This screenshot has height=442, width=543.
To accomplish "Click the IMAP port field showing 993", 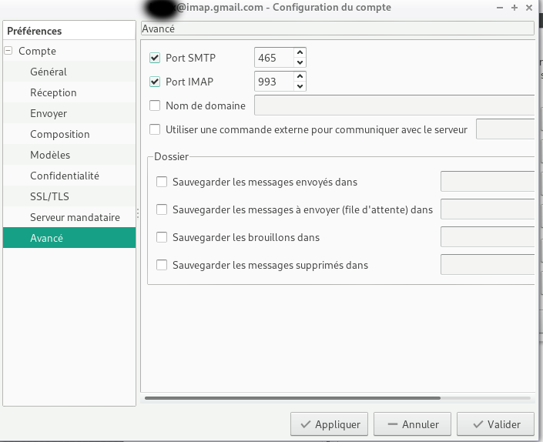I will click(274, 82).
